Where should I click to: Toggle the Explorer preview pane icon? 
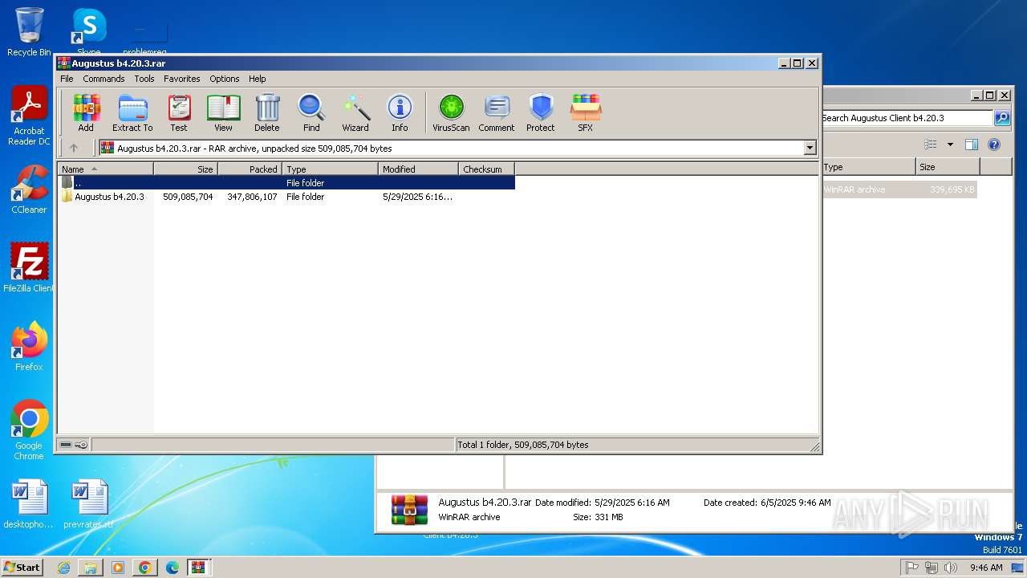(x=972, y=144)
